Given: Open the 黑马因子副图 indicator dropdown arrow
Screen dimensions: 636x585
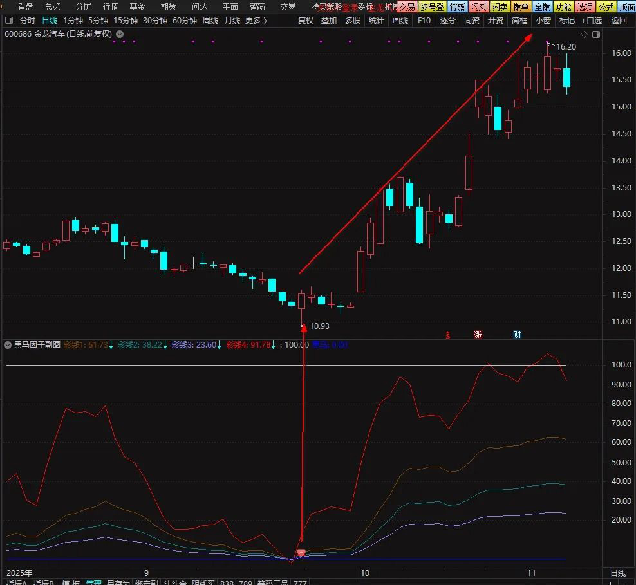Looking at the screenshot, I should point(7,345).
